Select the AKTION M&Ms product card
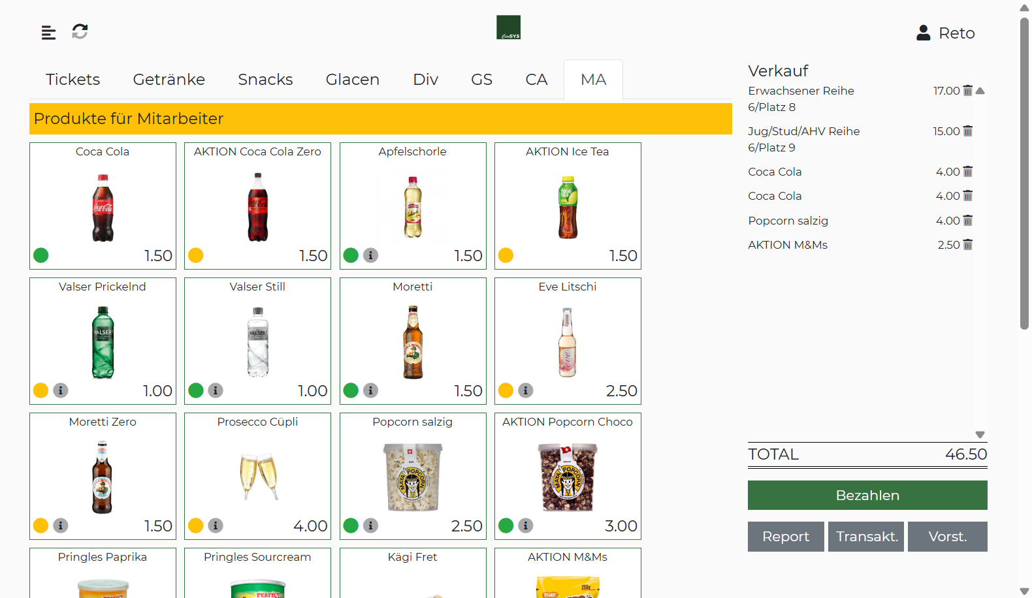Screen dimensions: 1032x598 pyautogui.click(x=568, y=573)
